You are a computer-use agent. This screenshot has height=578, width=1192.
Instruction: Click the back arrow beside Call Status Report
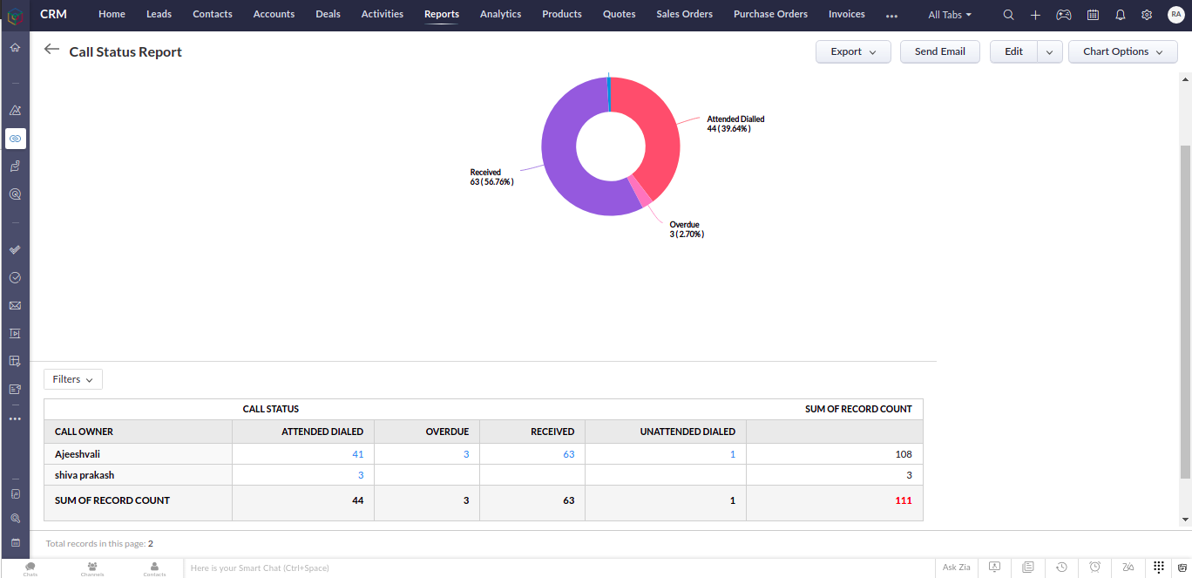point(52,51)
